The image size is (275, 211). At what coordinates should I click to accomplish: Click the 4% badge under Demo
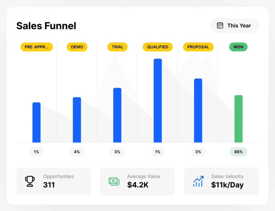[x=77, y=152]
